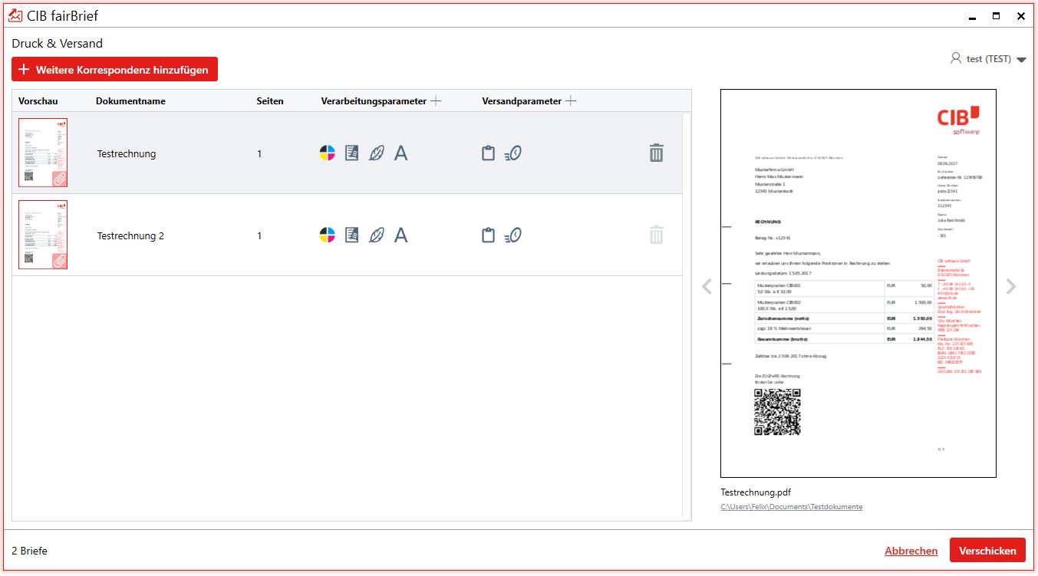Click the fast delivery icon in the Testrechnung row

513,153
